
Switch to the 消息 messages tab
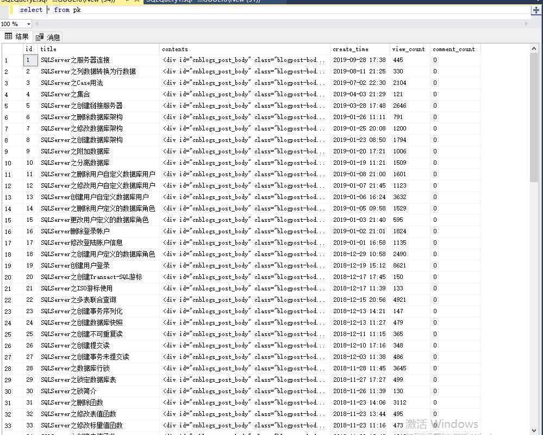(x=48, y=37)
